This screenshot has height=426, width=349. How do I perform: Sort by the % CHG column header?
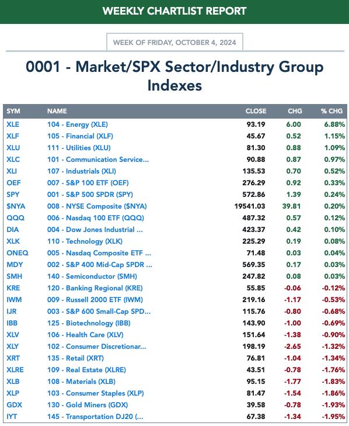pyautogui.click(x=331, y=111)
